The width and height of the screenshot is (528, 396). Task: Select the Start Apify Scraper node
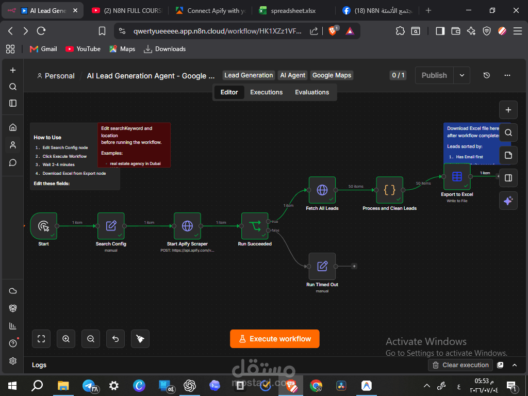(x=187, y=226)
